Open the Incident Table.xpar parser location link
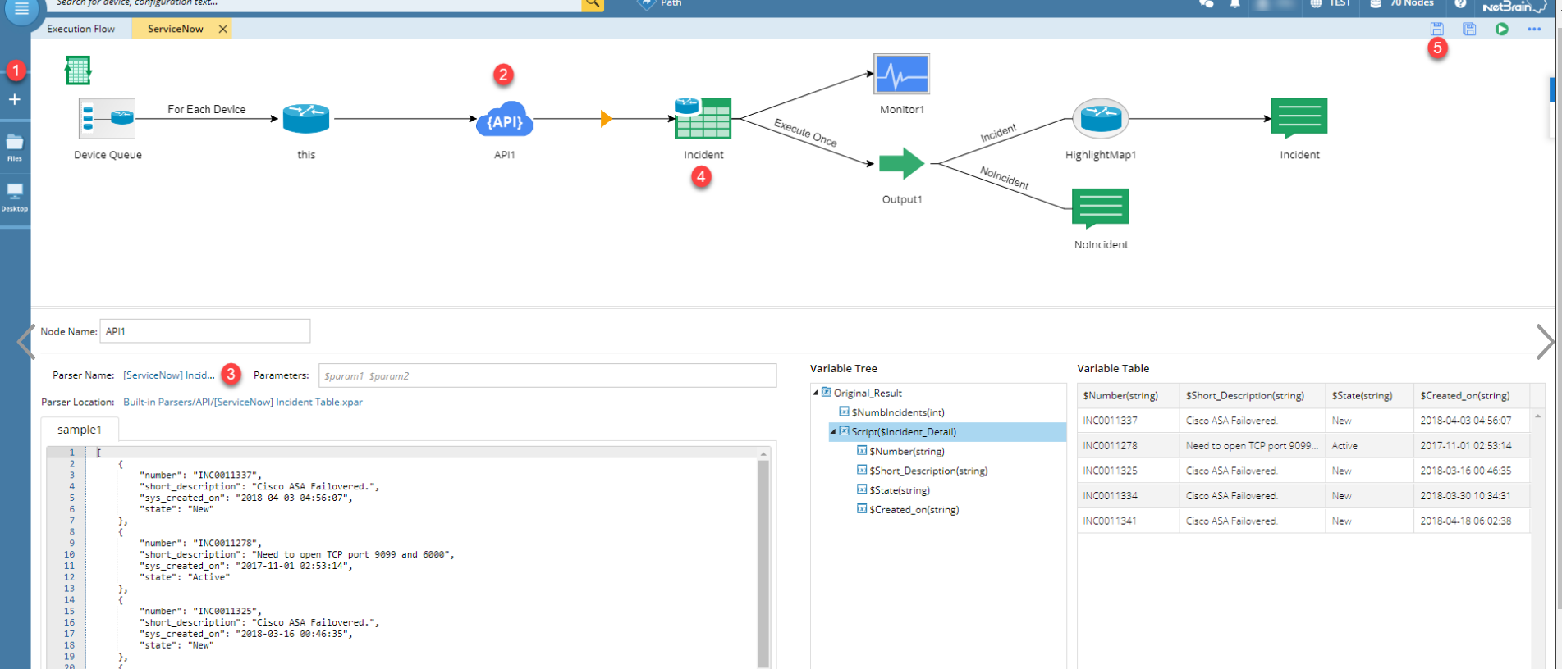The height and width of the screenshot is (669, 1562). (x=243, y=402)
